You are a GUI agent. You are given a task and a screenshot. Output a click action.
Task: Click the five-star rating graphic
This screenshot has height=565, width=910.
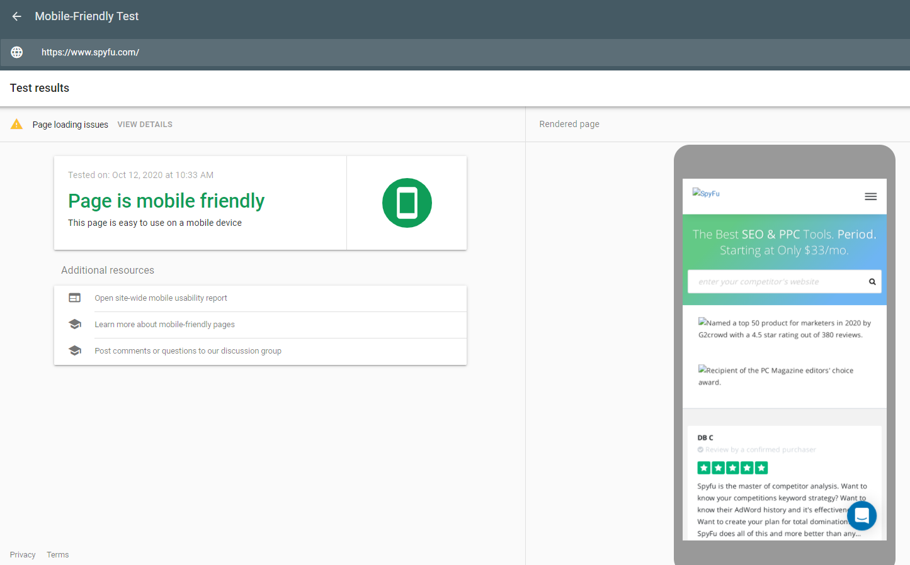[x=732, y=467]
